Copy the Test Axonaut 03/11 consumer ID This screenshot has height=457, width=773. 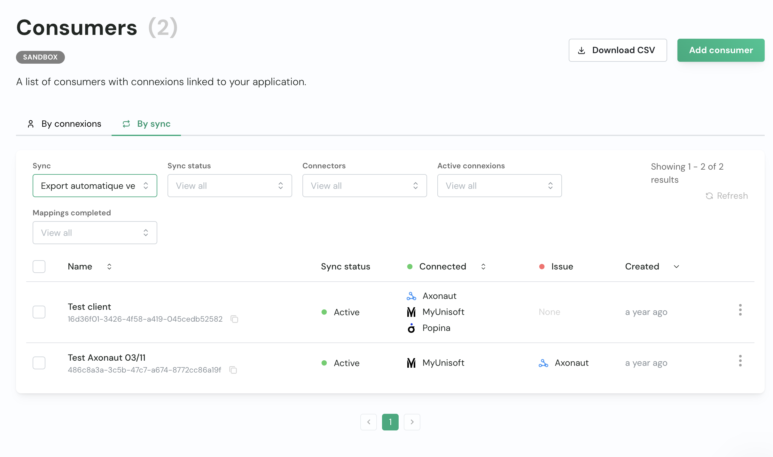pyautogui.click(x=233, y=370)
